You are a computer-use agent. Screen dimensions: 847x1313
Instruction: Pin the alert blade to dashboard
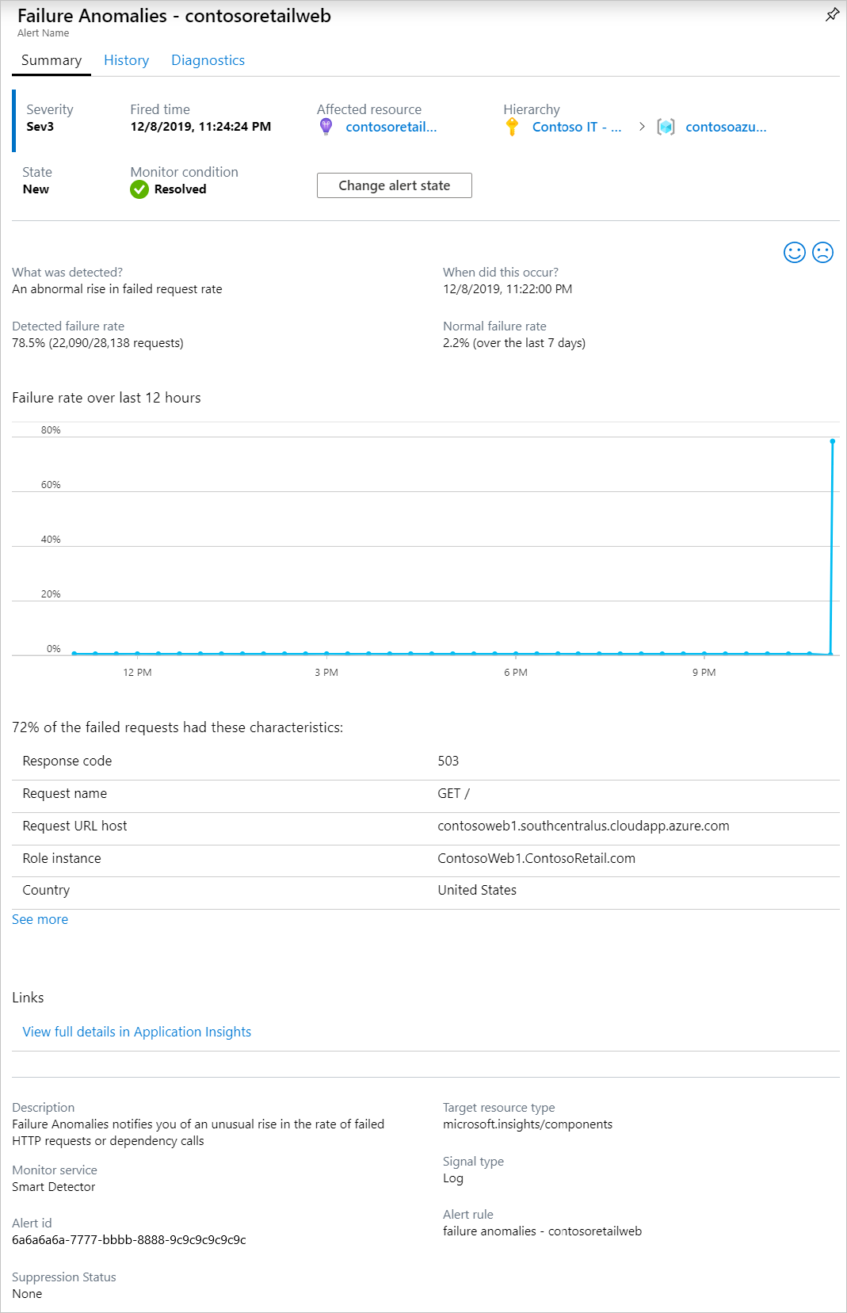832,15
